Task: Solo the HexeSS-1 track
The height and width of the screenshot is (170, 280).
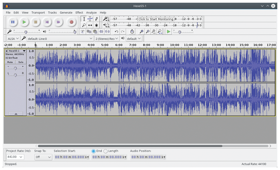Action: point(21,62)
